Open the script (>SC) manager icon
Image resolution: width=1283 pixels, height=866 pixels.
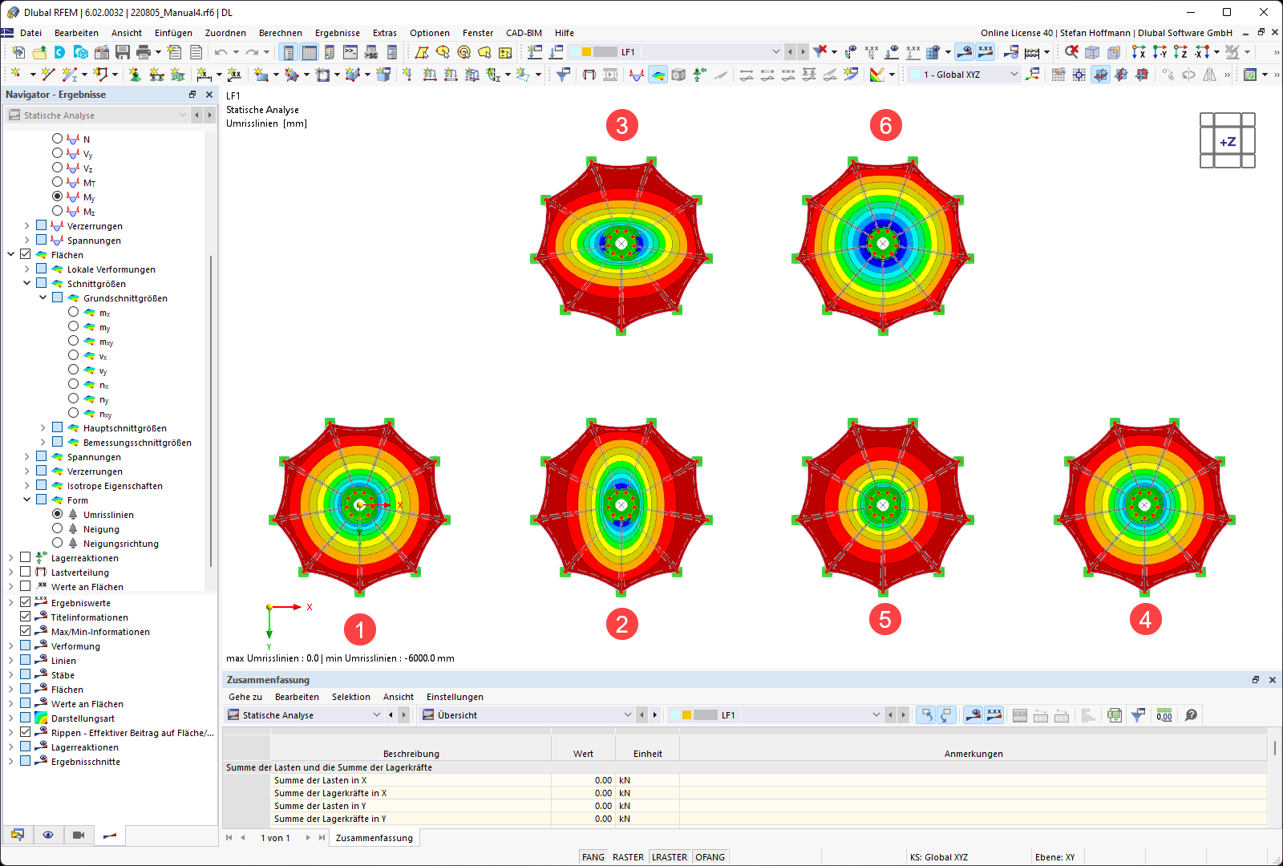[x=371, y=52]
